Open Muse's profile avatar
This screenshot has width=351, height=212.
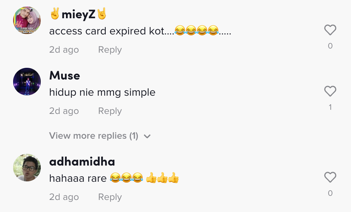click(x=27, y=82)
